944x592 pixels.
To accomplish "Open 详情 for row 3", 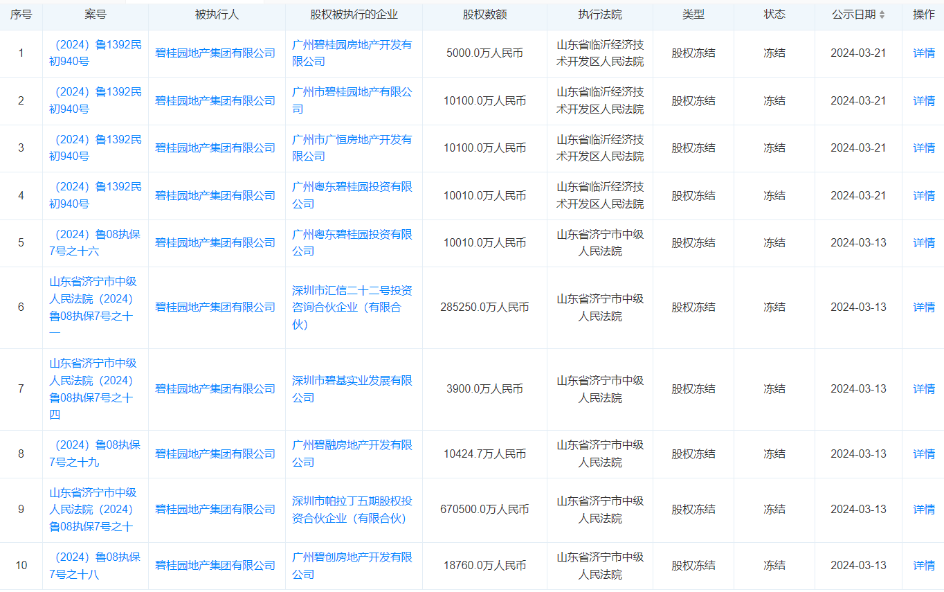I will [x=924, y=148].
